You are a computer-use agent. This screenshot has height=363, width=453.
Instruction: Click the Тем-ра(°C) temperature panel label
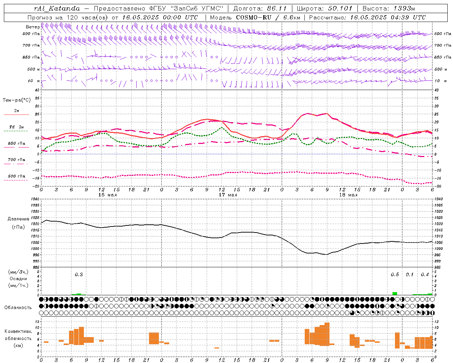[17, 100]
